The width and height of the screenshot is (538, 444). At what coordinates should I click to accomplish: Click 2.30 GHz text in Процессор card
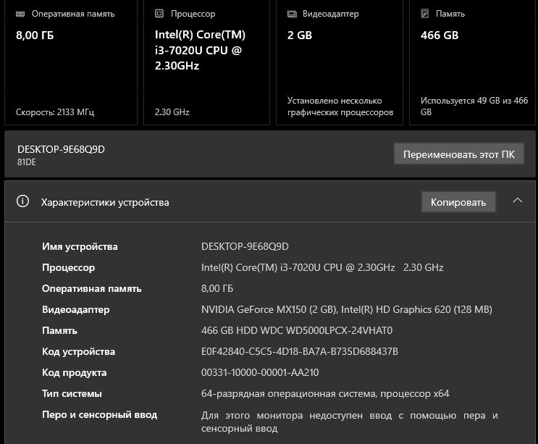[172, 112]
